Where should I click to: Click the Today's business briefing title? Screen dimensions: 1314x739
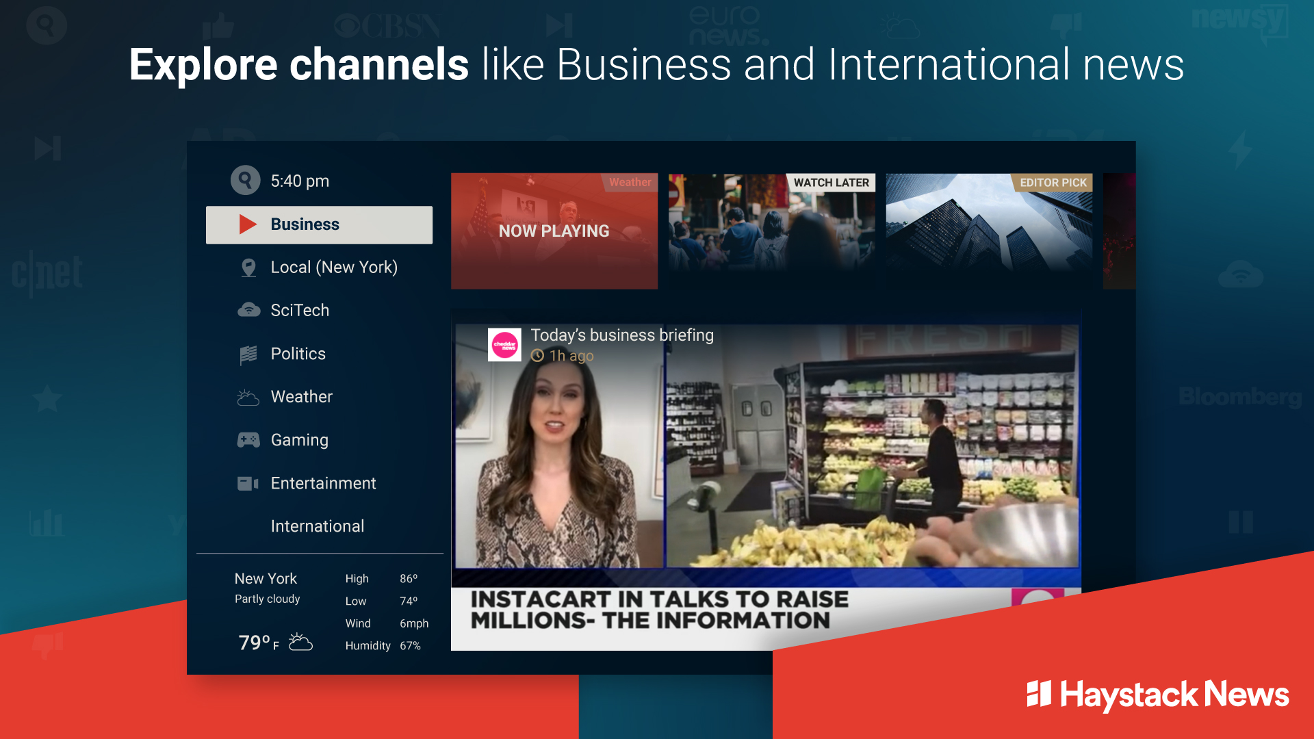click(622, 335)
